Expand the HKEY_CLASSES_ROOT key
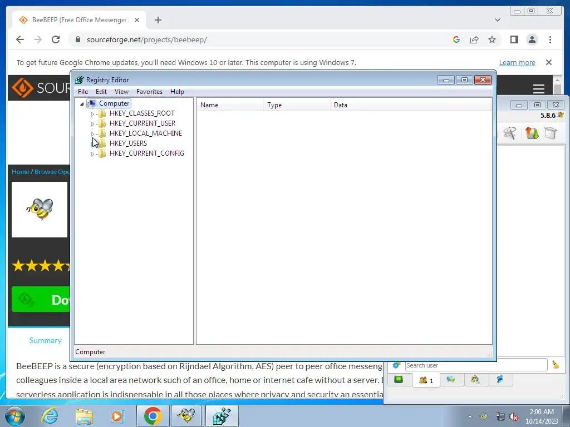The width and height of the screenshot is (570, 427). coord(92,113)
